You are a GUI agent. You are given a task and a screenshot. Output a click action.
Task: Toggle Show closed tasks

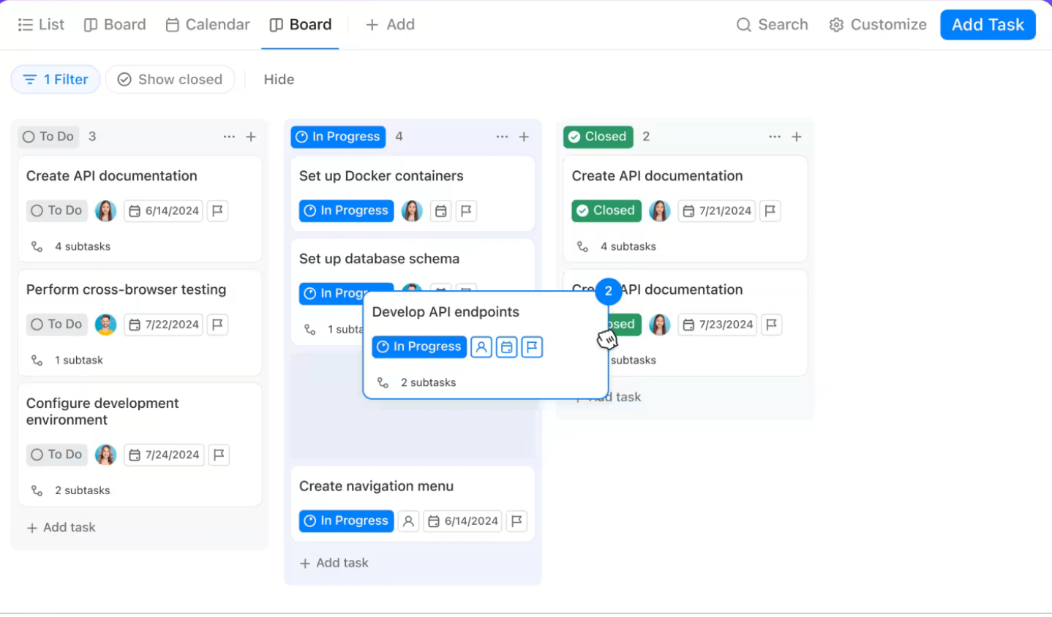click(170, 80)
